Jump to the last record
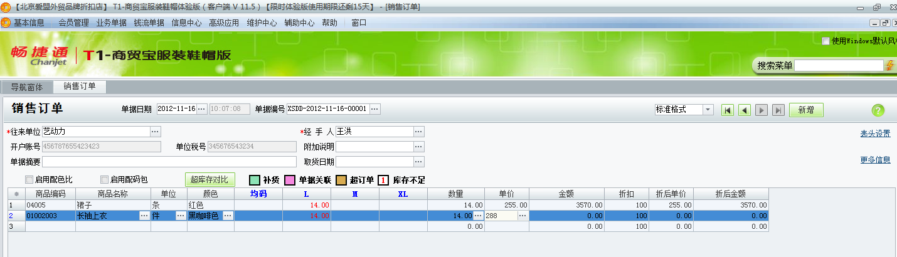This screenshot has width=897, height=257. click(x=778, y=110)
